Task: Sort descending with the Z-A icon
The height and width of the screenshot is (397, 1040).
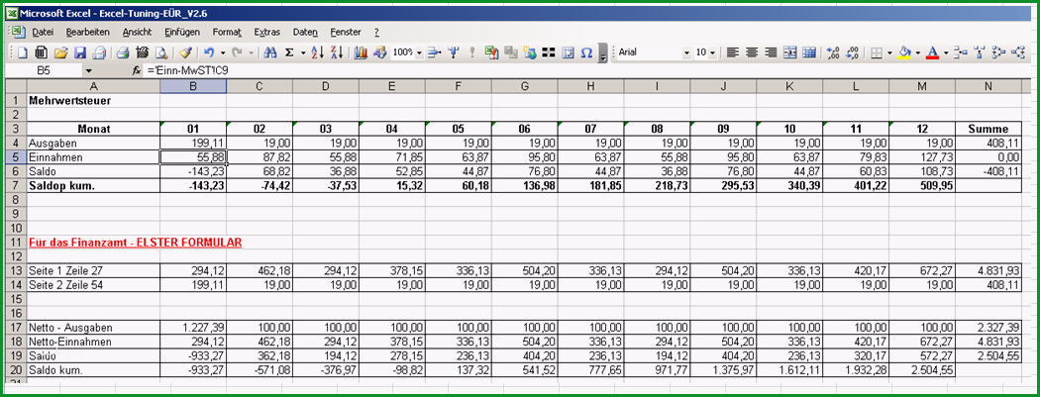Action: coord(337,52)
